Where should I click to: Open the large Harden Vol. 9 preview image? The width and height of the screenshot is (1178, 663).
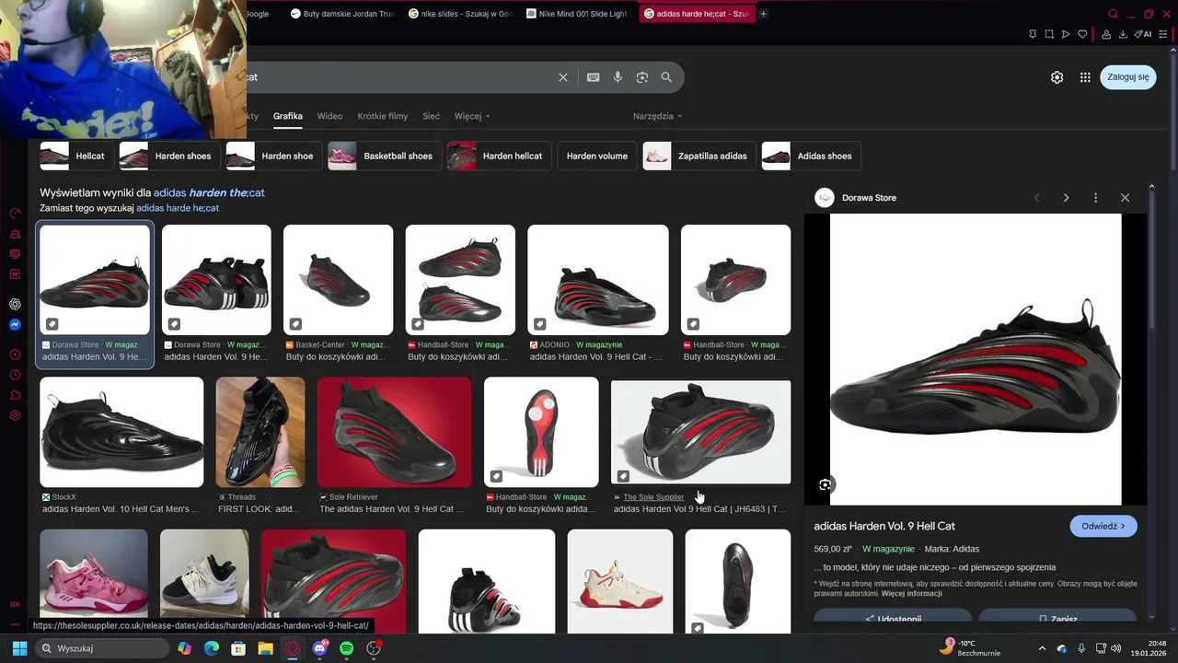pyautogui.click(x=976, y=359)
